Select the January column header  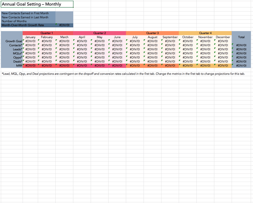[30, 37]
